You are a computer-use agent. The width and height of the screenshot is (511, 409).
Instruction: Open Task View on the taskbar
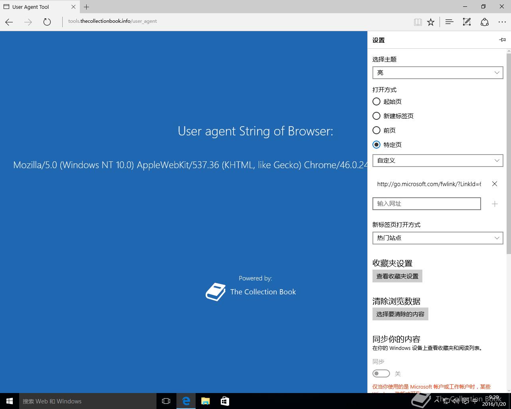166,401
